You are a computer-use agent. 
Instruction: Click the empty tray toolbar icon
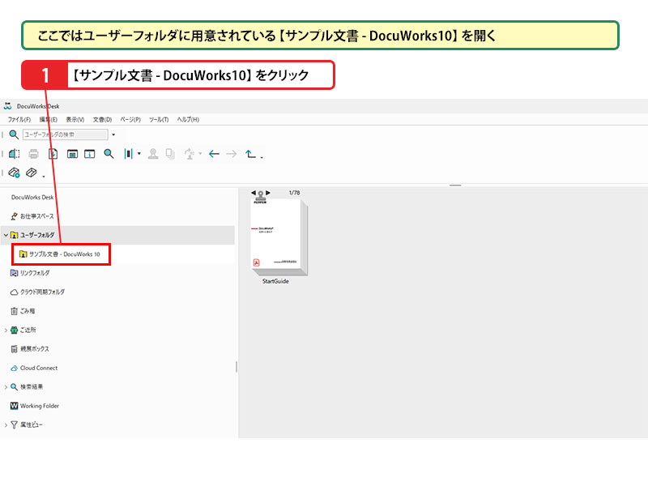32,173
